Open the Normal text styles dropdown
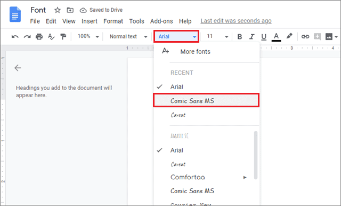This screenshot has height=206, width=341. coord(128,36)
